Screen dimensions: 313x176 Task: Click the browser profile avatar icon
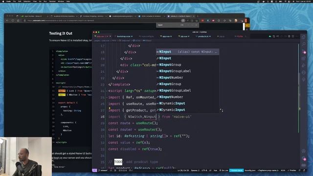(x=236, y=21)
